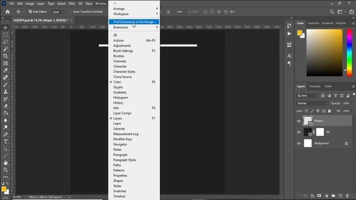Select the Eraser tool

pyautogui.click(x=6, y=106)
